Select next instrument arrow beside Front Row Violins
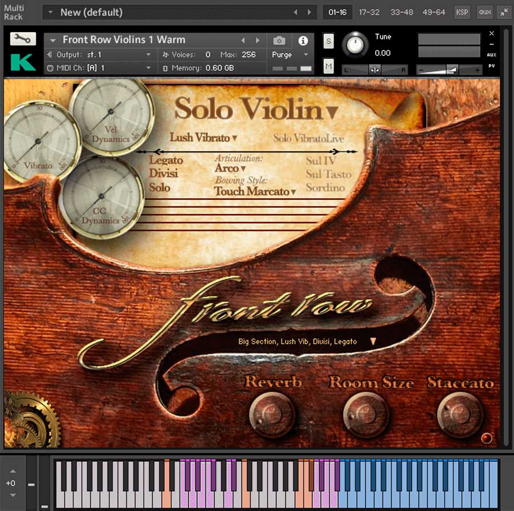514x511 pixels. click(258, 41)
